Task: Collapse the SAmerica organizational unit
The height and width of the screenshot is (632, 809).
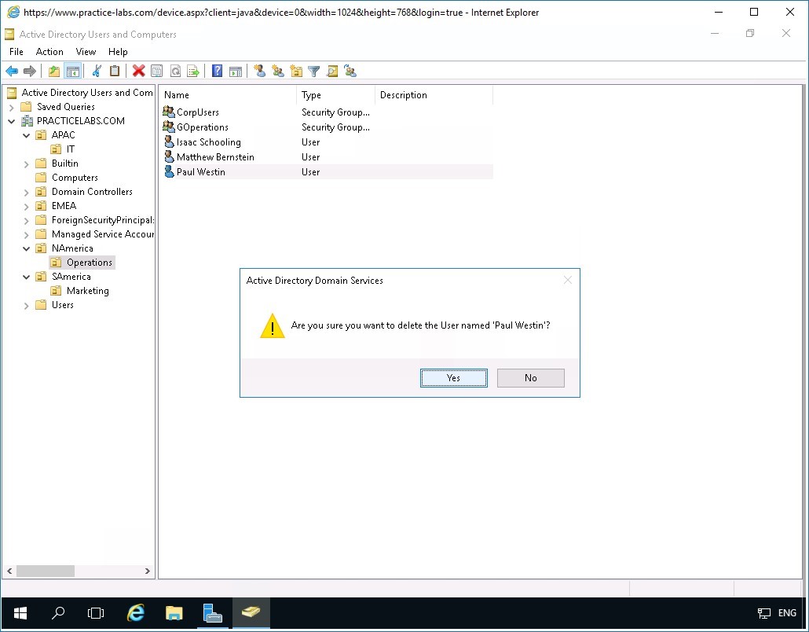Action: 27,277
